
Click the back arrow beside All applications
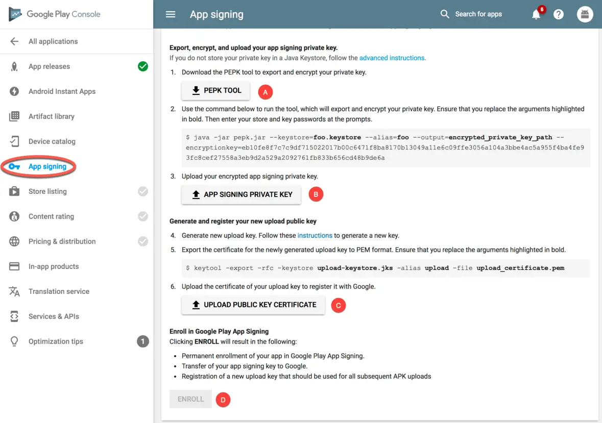14,41
